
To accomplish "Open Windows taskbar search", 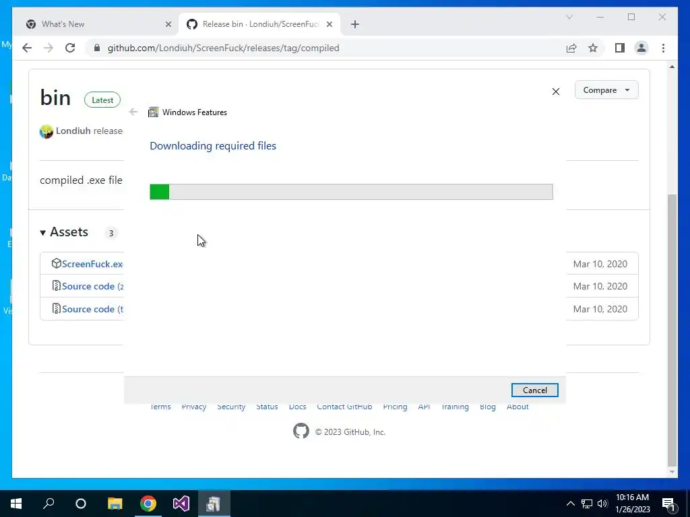I will tap(49, 504).
